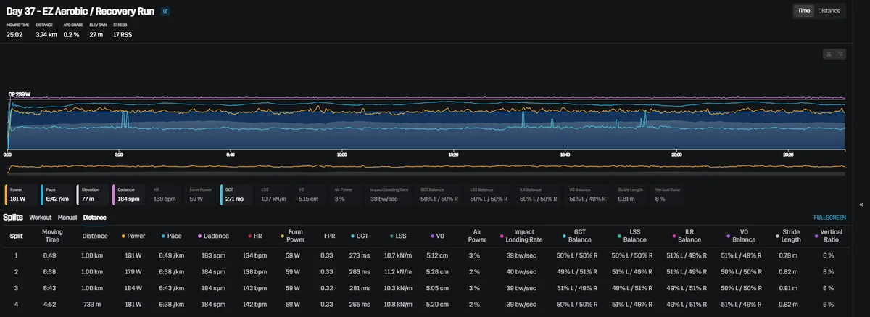Viewport: 870px width, 317px height.
Task: Click the Split column header
Action: coord(15,236)
